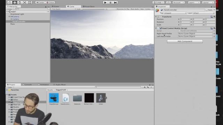Open the Layers dropdown in toolbar

(x=194, y=2)
